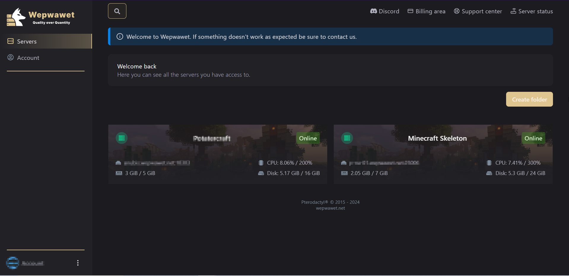This screenshot has height=276, width=569.
Task: Open the Servers sidebar item
Action: pos(46,41)
